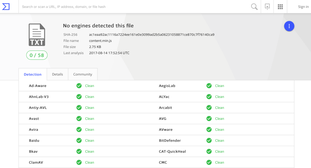Click the Clean result for Avast
The width and height of the screenshot is (311, 168).
(90, 119)
